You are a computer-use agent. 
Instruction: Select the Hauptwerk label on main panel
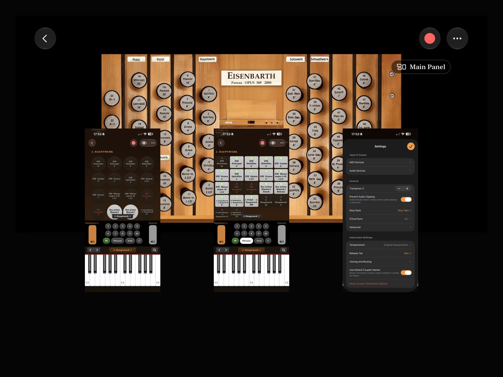(207, 59)
